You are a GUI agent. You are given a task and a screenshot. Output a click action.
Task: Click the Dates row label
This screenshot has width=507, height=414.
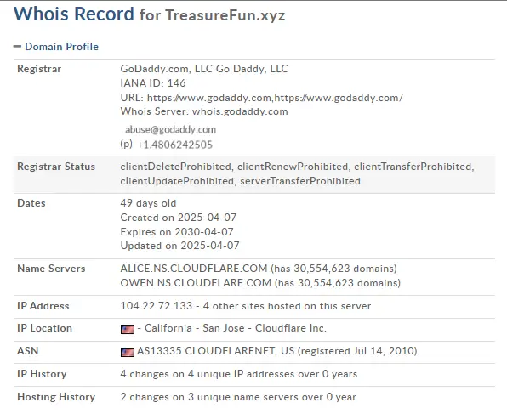31,203
